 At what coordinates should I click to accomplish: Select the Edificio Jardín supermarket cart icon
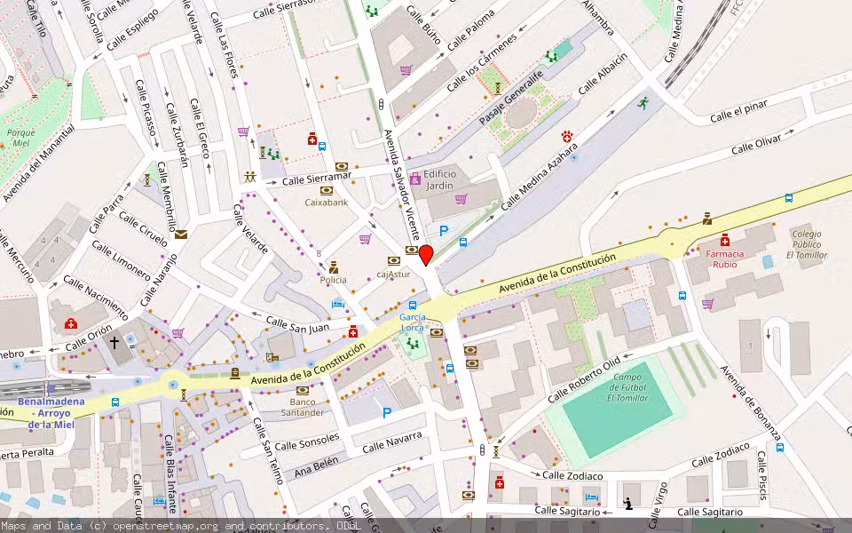461,199
